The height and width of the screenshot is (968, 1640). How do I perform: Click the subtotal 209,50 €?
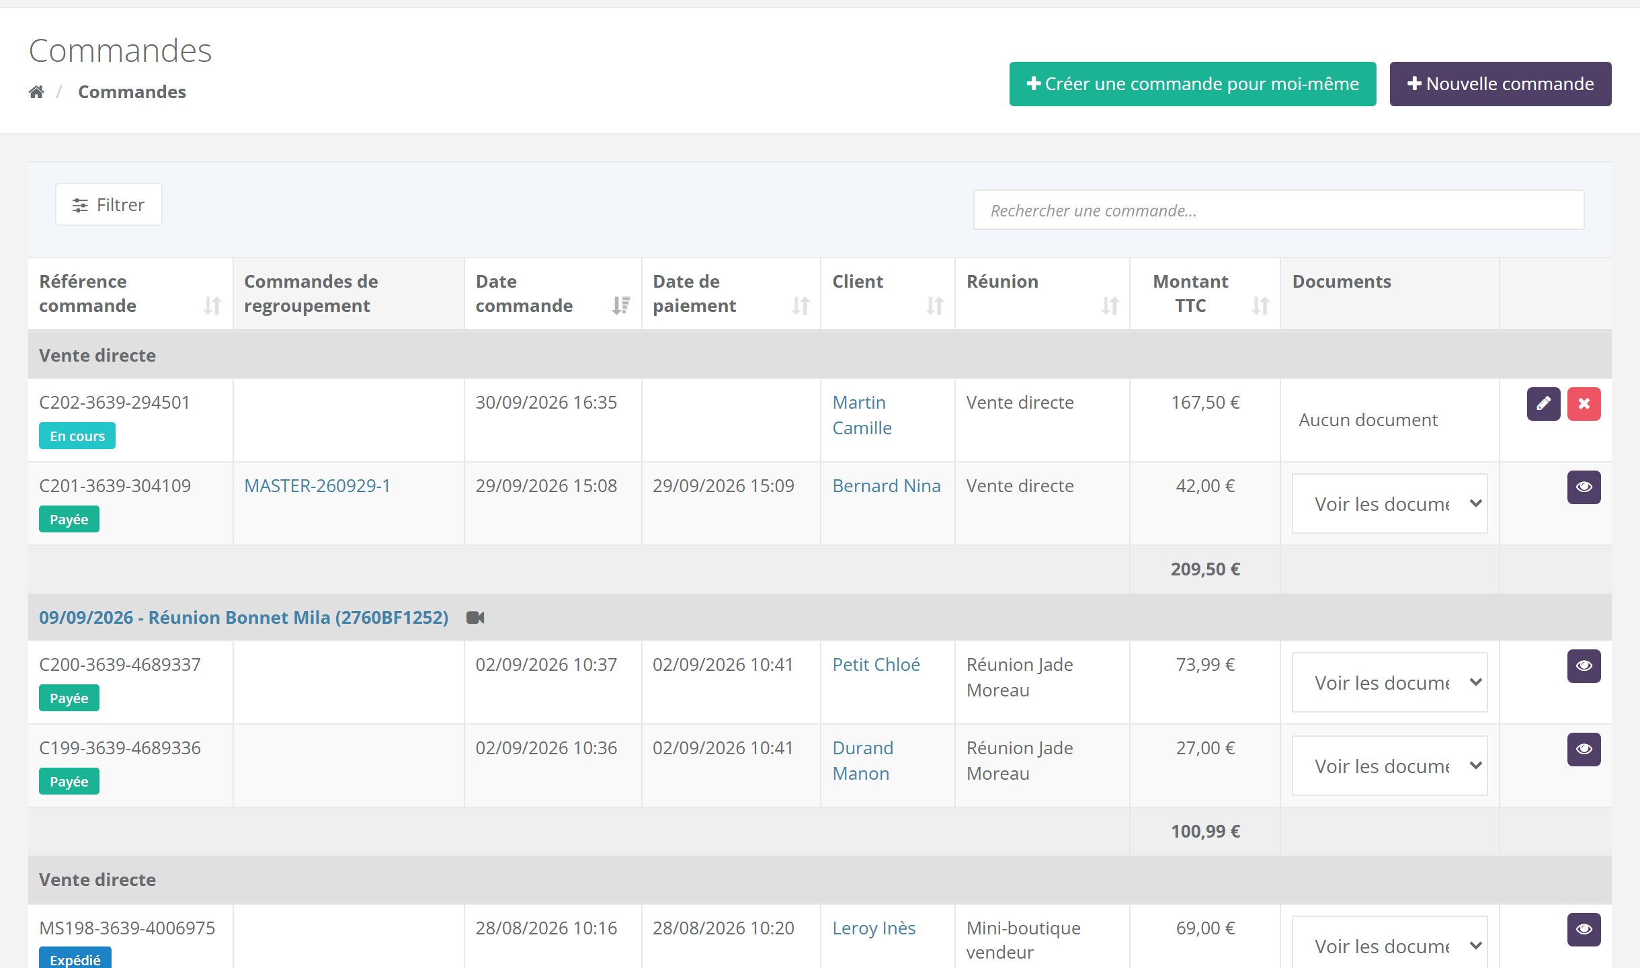tap(1205, 569)
